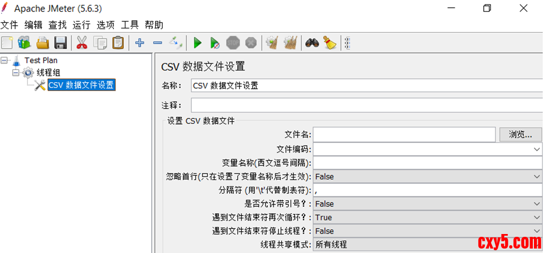544x253 pixels.
Task: Open 遇到文件结束符再次循环 dropdown
Action: (x=536, y=218)
